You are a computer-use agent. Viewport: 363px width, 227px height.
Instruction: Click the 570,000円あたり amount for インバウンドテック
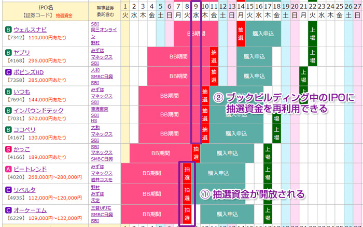pos(47,119)
